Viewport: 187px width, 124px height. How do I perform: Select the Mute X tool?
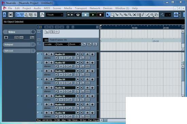pos(134,15)
